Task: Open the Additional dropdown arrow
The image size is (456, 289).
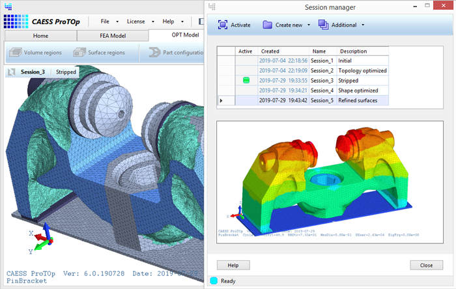Action: pos(363,25)
